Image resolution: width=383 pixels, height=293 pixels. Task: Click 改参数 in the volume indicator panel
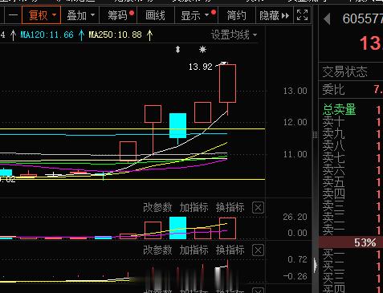click(x=157, y=207)
